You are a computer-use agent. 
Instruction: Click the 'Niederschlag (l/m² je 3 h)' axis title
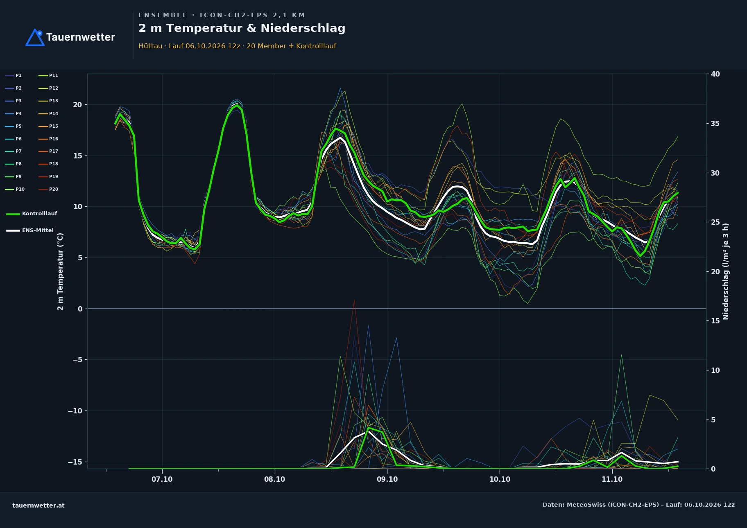(x=726, y=271)
